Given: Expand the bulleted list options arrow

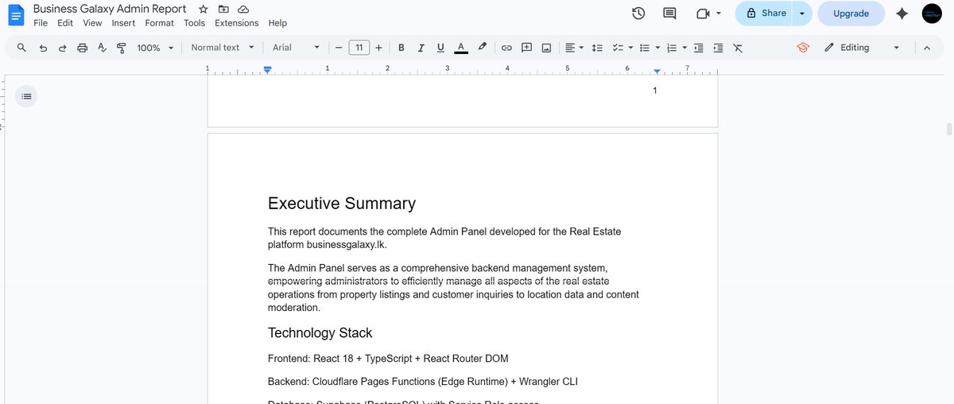Looking at the screenshot, I should [657, 48].
